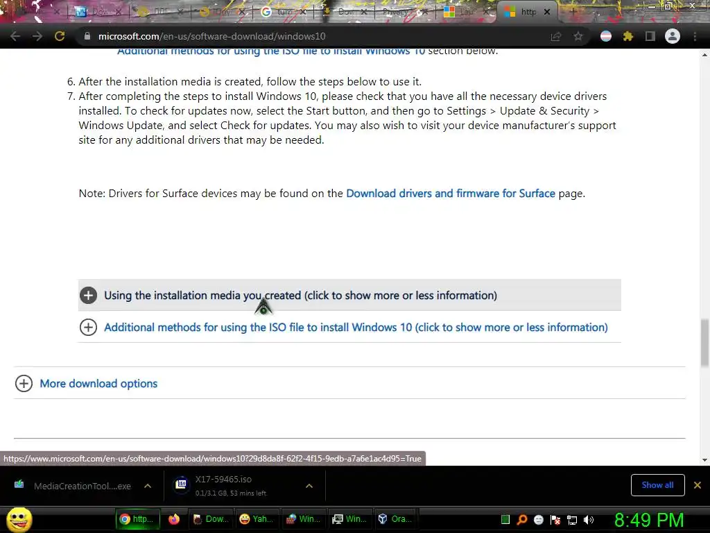710x533 pixels.
Task: Go back to the previous page
Action: [x=15, y=36]
